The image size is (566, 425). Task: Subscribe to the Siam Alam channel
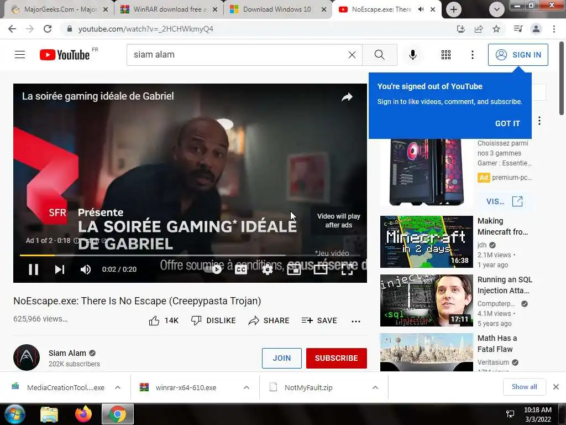coord(337,358)
